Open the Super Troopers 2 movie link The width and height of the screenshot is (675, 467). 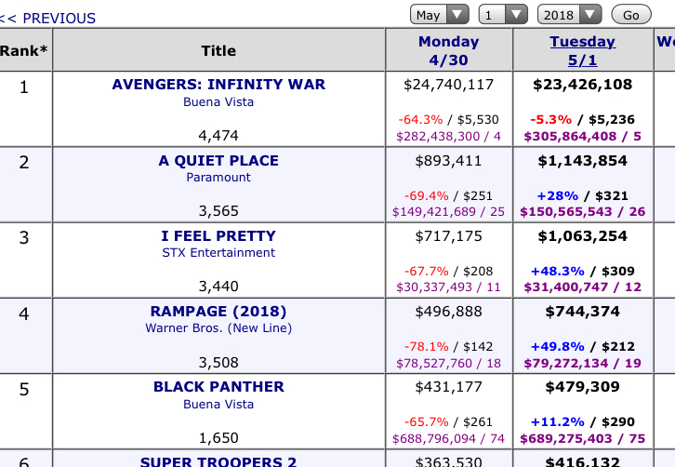tap(218, 460)
